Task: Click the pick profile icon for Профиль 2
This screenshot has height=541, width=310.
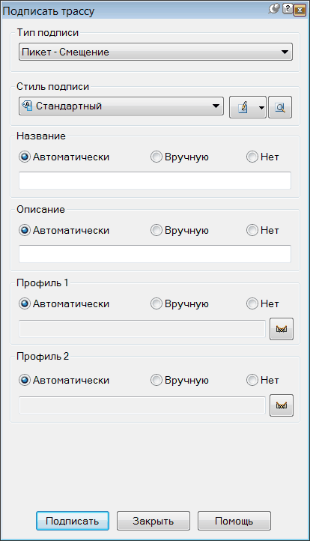Action: pyautogui.click(x=282, y=405)
